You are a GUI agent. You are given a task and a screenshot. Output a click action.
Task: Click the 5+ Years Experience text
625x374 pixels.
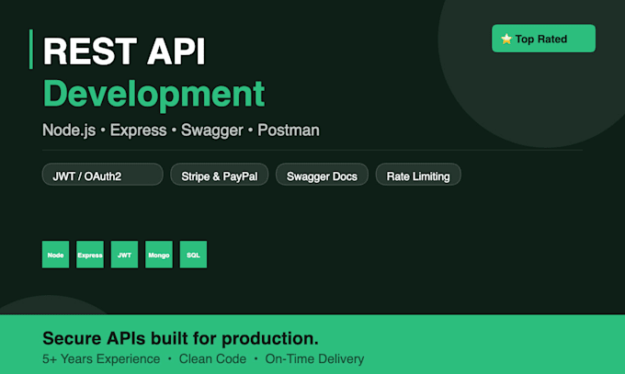[x=101, y=359]
